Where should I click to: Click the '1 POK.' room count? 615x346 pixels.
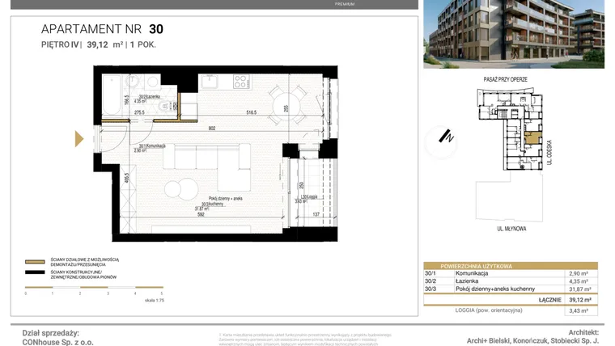(143, 44)
